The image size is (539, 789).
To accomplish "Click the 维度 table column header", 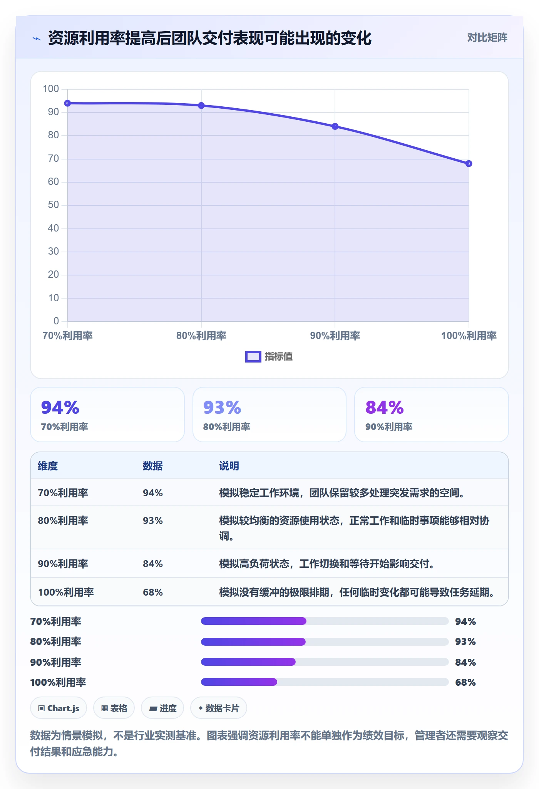I will 48,466.
